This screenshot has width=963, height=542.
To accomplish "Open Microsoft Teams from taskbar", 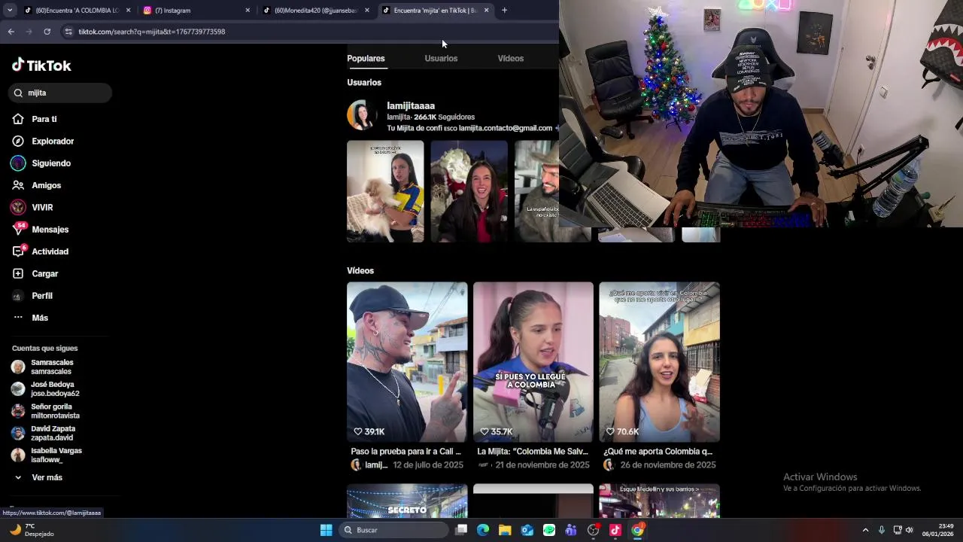I will 571,530.
